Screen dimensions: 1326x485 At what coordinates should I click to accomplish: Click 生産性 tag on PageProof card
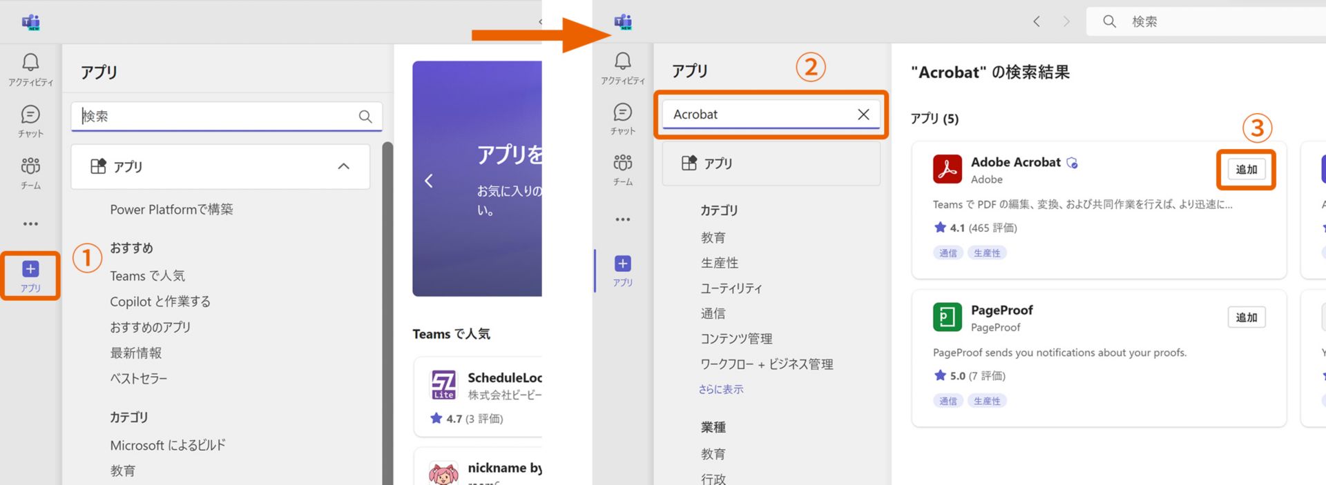point(987,401)
